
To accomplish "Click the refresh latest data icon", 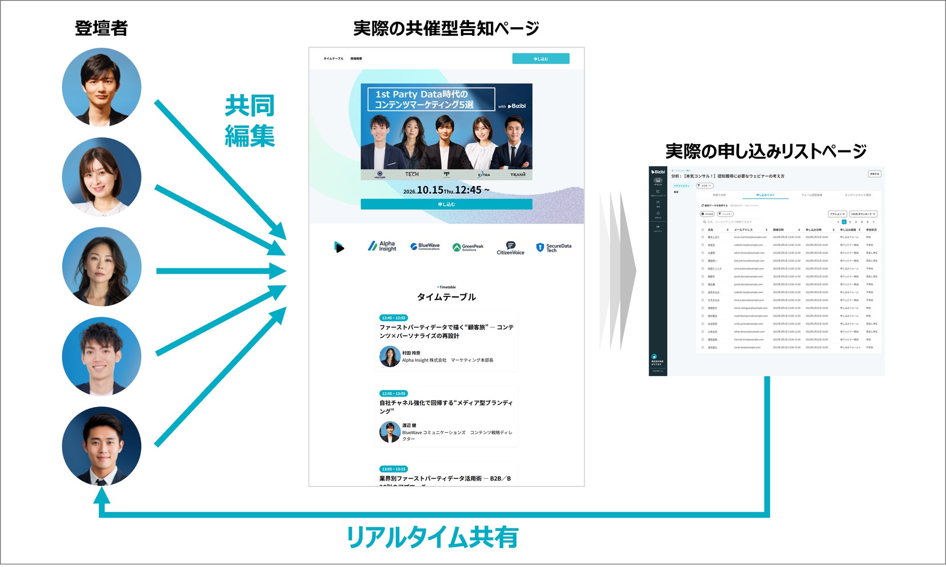I will pyautogui.click(x=702, y=206).
